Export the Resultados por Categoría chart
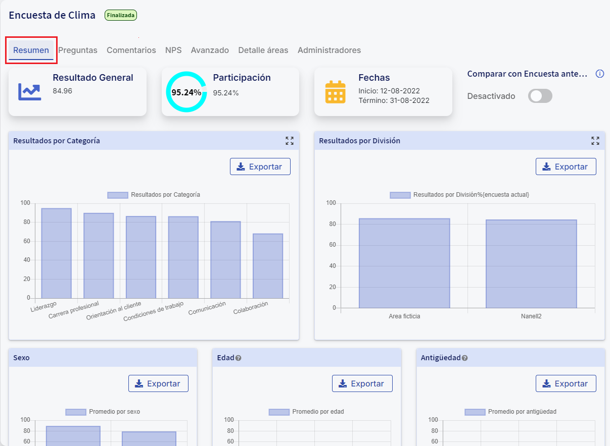The height and width of the screenshot is (446, 610). (260, 167)
